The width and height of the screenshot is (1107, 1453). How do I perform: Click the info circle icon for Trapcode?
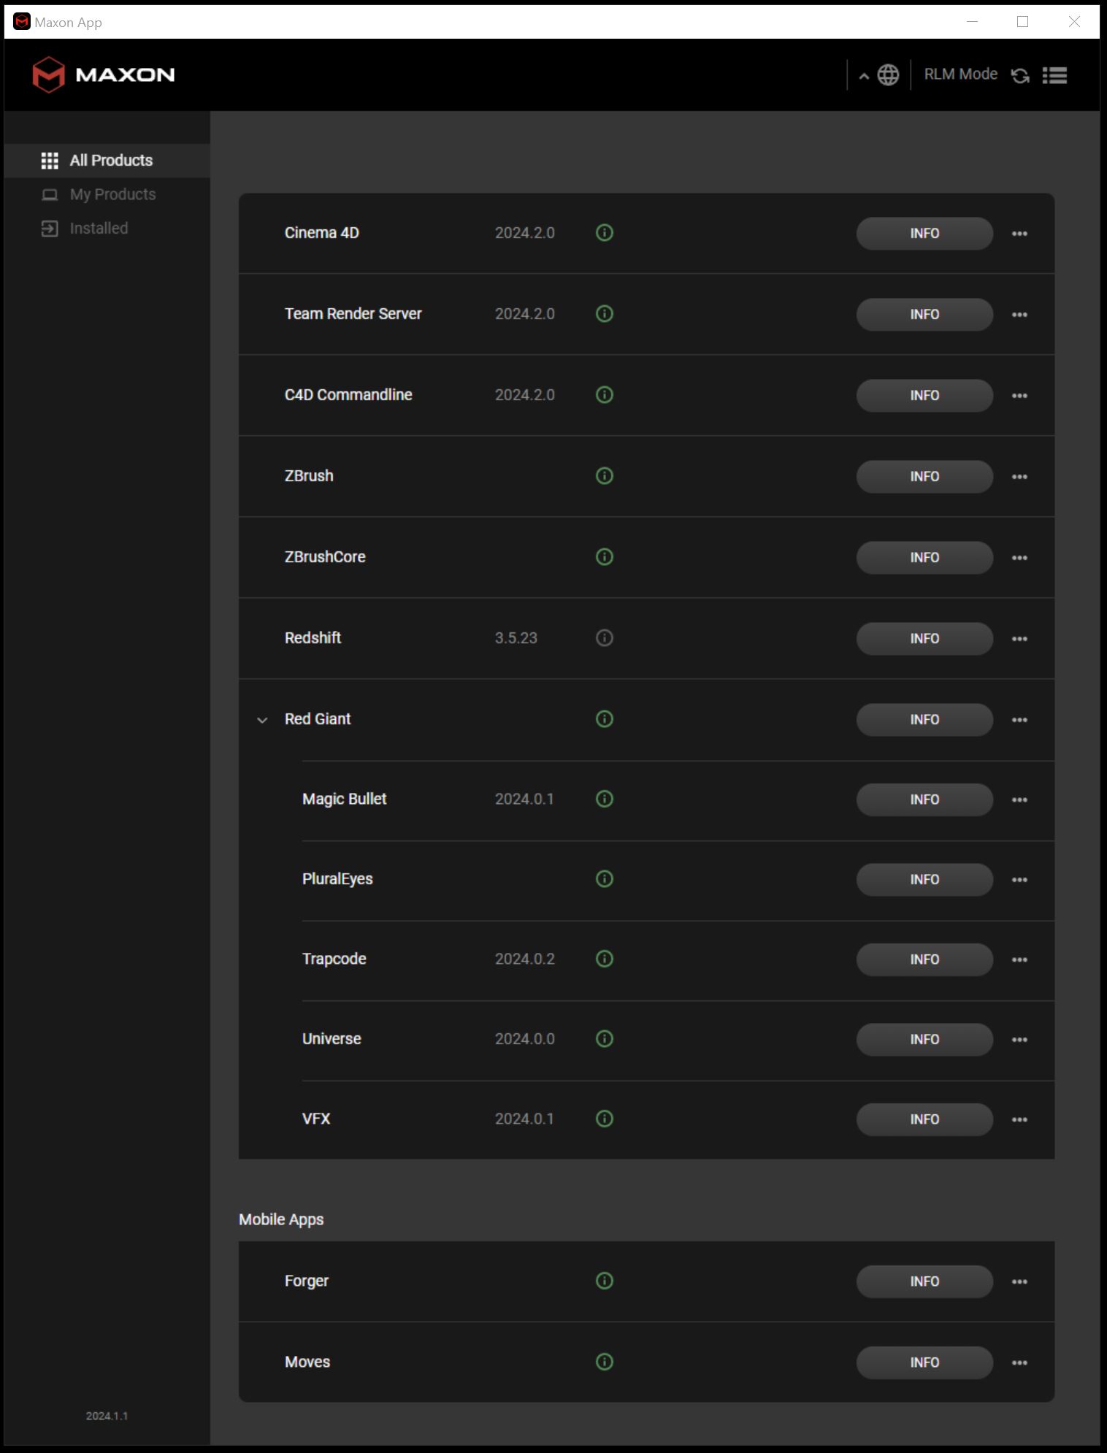pos(605,959)
